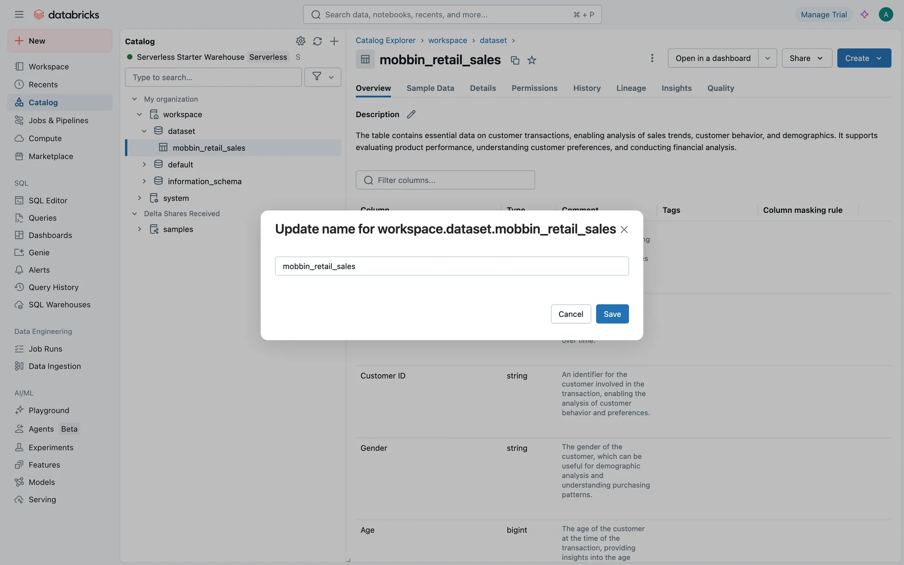Open the Share dropdown
The width and height of the screenshot is (904, 565).
(807, 58)
